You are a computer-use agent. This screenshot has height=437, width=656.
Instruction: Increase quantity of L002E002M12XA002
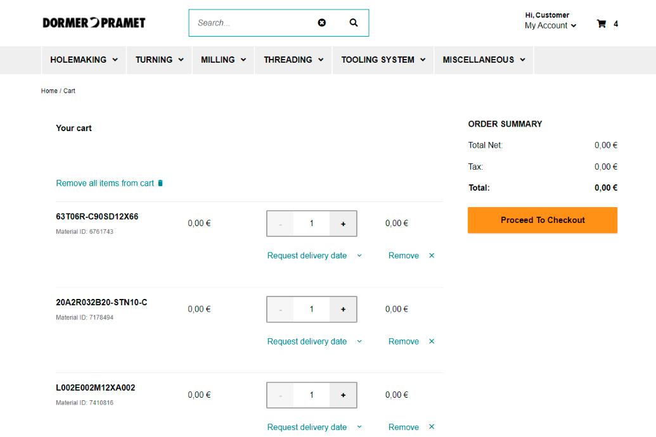[343, 395]
